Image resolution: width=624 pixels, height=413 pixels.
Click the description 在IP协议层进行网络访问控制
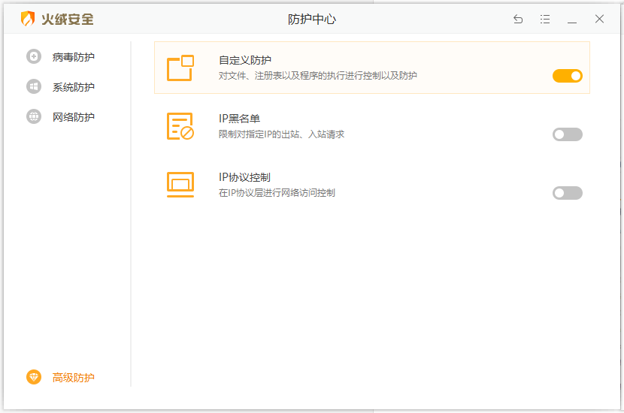(x=277, y=193)
